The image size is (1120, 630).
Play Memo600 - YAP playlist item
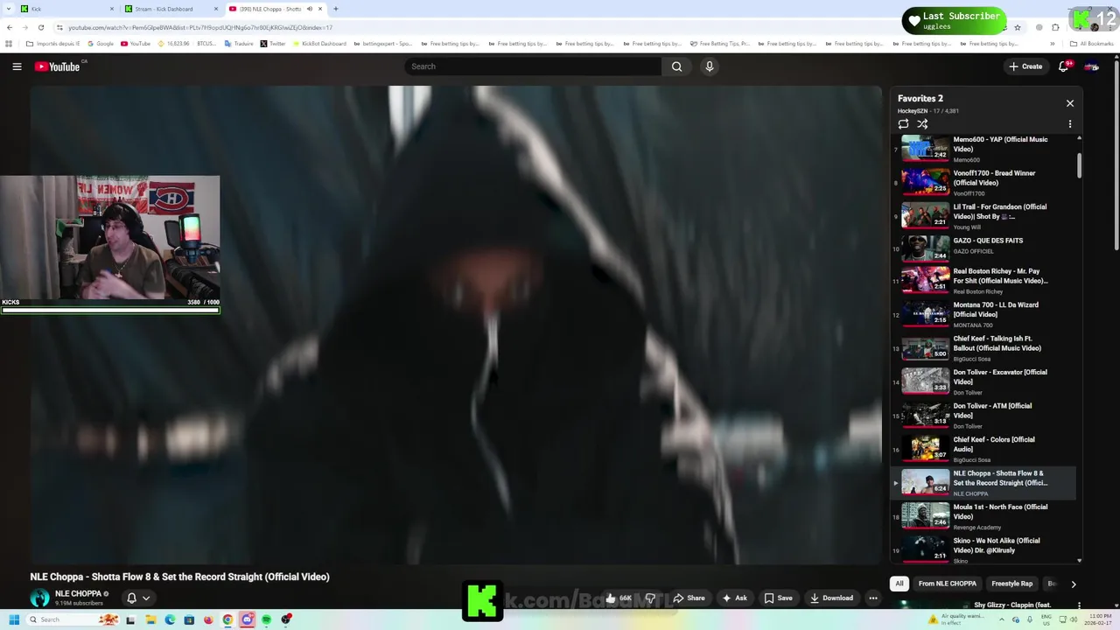pos(984,149)
